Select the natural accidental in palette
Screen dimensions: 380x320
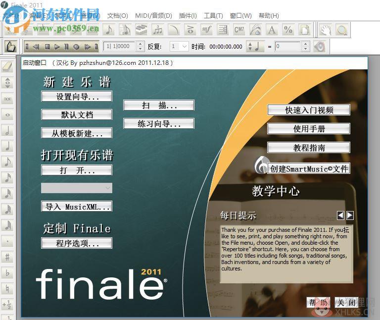coord(7,289)
